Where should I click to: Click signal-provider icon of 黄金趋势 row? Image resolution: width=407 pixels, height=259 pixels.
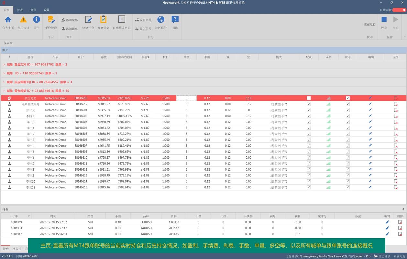point(9,98)
